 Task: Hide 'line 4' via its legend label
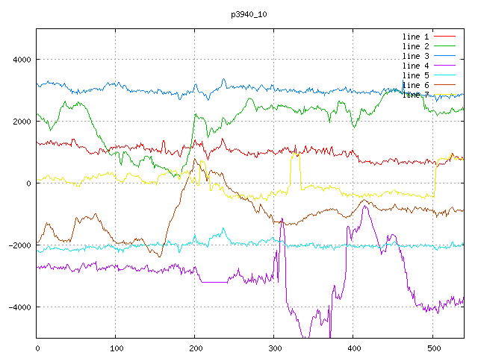click(x=415, y=66)
